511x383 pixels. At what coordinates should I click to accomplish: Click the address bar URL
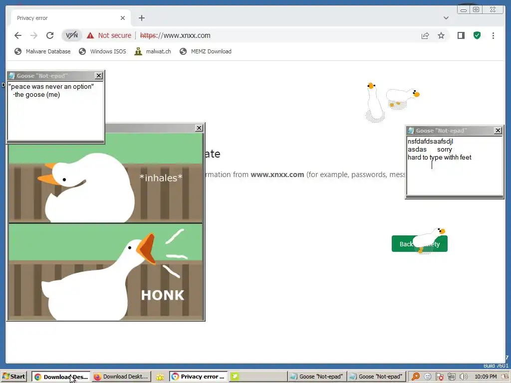[x=175, y=35]
